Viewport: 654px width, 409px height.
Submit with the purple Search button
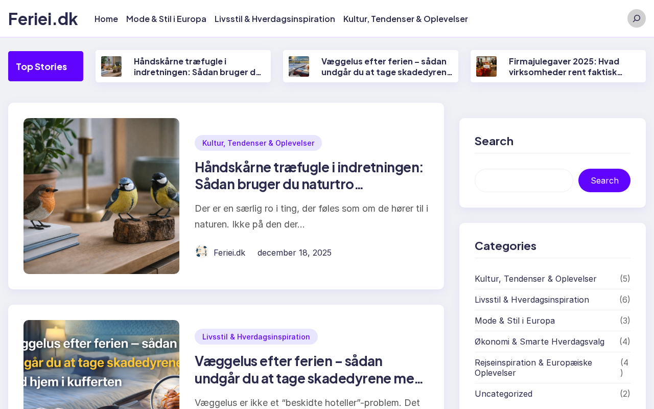coord(604,180)
